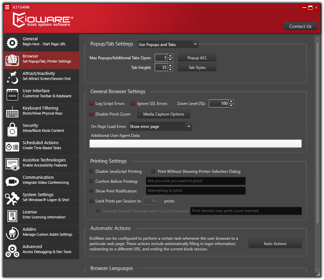Uncheck Disable Pinch Zoom
The width and height of the screenshot is (324, 280).
click(91, 114)
